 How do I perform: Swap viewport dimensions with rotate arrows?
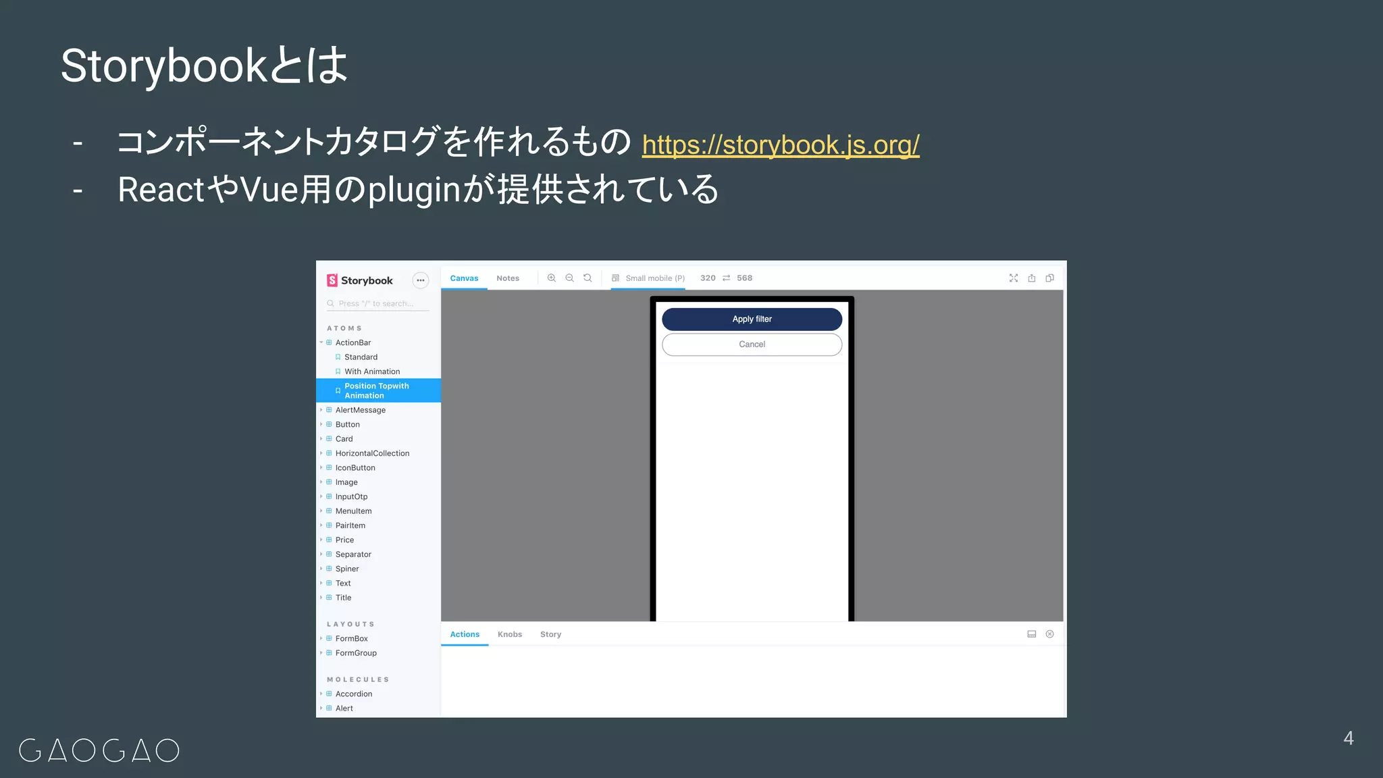pyautogui.click(x=727, y=278)
